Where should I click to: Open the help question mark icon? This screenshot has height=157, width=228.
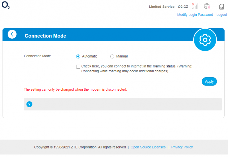pyautogui.click(x=29, y=104)
